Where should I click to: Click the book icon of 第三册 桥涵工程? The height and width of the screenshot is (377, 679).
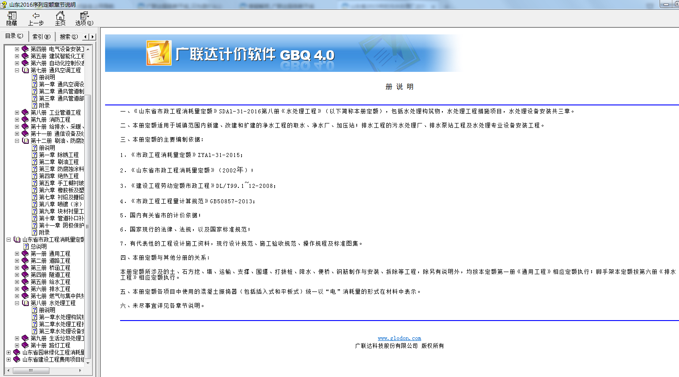25,268
